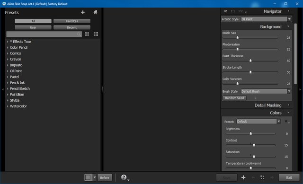Image resolution: width=303 pixels, height=184 pixels.
Task: Click the plus icon beside Save
Action: (243, 177)
